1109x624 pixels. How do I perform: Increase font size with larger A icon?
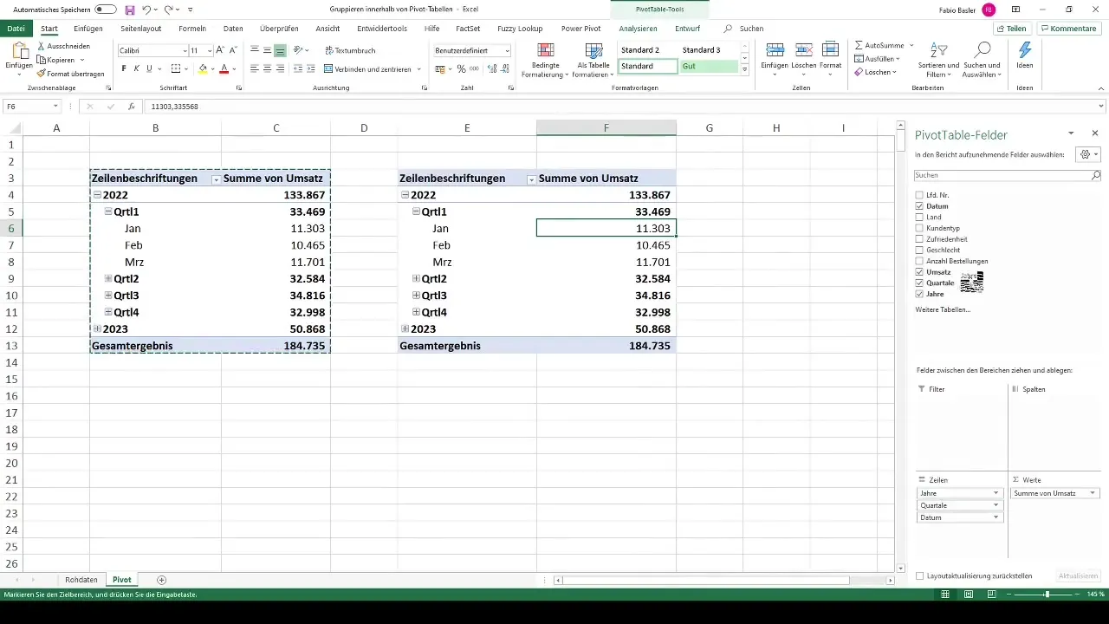[x=220, y=50]
